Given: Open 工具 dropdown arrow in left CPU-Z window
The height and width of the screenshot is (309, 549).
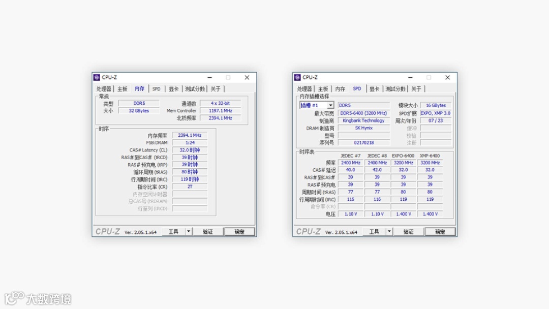Looking at the screenshot, I should [x=189, y=232].
